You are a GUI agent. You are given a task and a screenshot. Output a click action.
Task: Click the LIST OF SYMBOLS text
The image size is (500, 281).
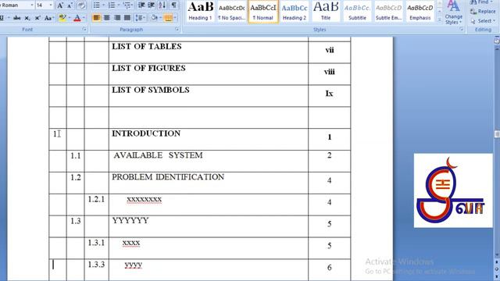[x=151, y=90]
